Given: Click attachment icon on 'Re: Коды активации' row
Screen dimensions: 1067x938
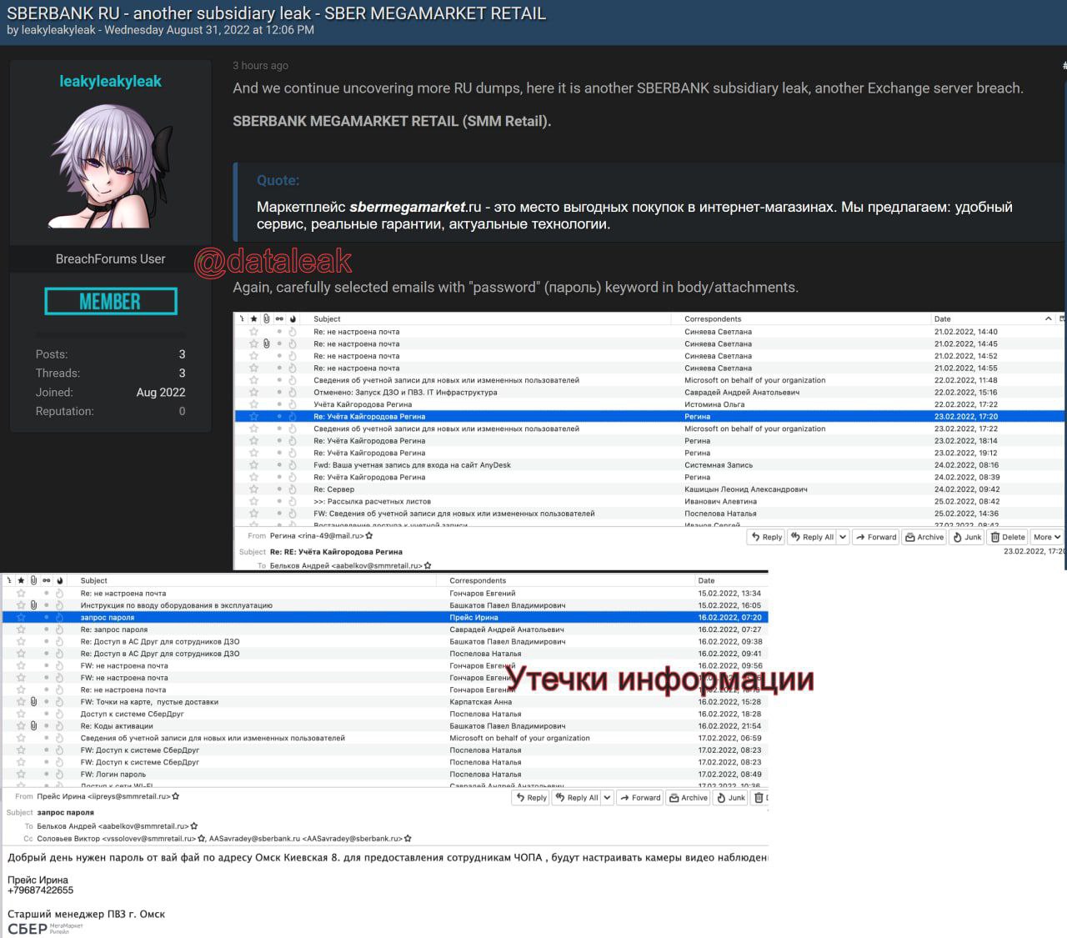Looking at the screenshot, I should click(x=33, y=726).
